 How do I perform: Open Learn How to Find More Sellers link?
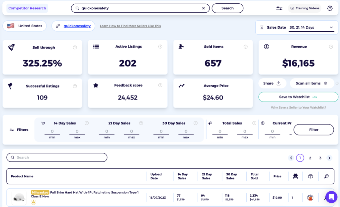130,26
